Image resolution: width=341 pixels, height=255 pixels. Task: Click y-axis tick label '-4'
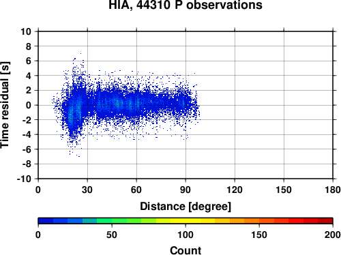click(27, 134)
